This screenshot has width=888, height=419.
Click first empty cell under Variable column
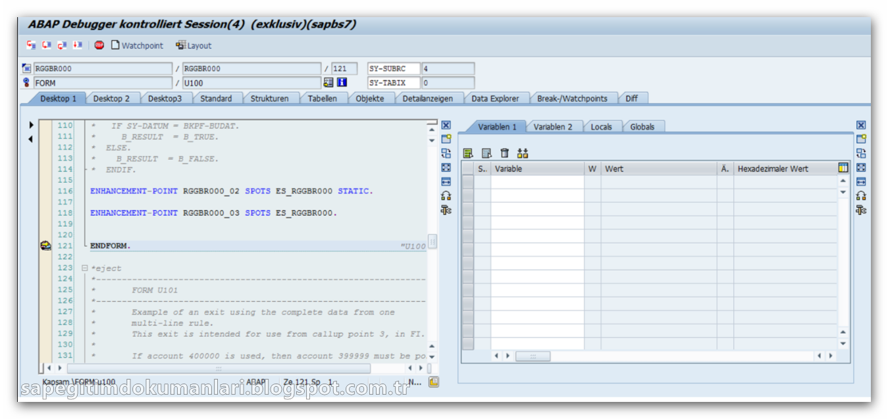pos(537,182)
